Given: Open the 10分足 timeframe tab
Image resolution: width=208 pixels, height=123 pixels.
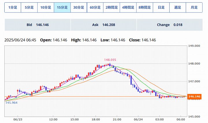Looking at the screenshot, I should [x=46, y=7].
